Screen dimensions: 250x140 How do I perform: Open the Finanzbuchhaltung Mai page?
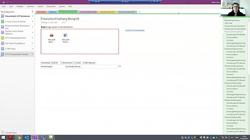pyautogui.click(x=233, y=117)
